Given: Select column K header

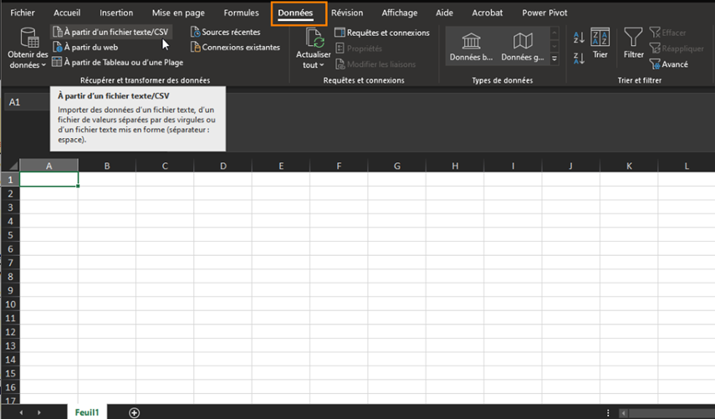Looking at the screenshot, I should click(629, 166).
